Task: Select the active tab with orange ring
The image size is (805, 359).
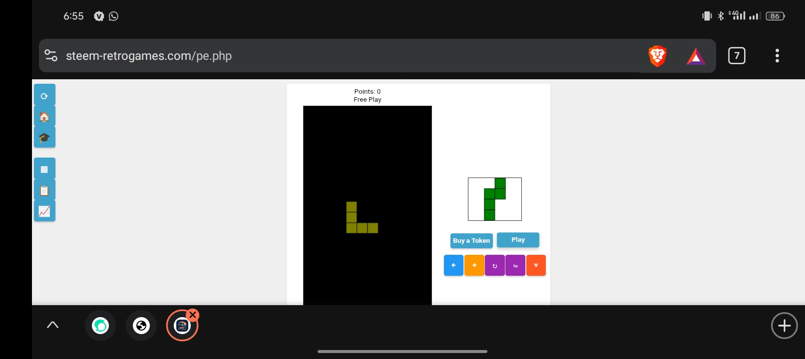Action: pos(182,326)
